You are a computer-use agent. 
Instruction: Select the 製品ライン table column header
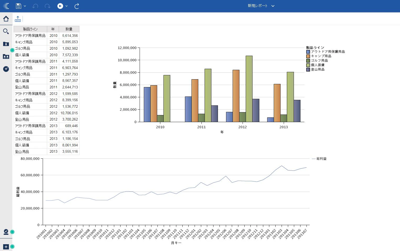30,29
